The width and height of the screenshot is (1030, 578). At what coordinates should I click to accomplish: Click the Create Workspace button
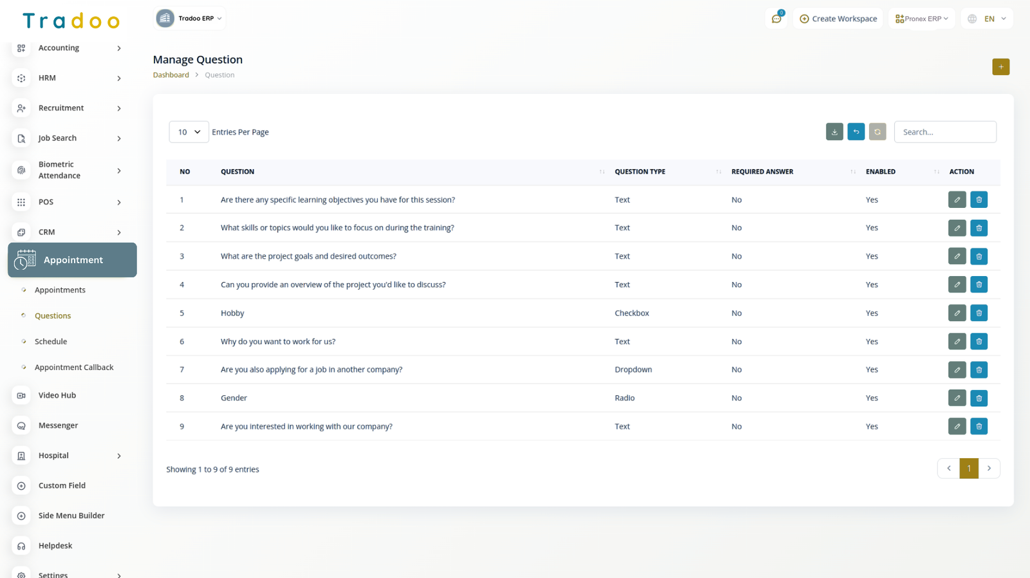pos(838,19)
